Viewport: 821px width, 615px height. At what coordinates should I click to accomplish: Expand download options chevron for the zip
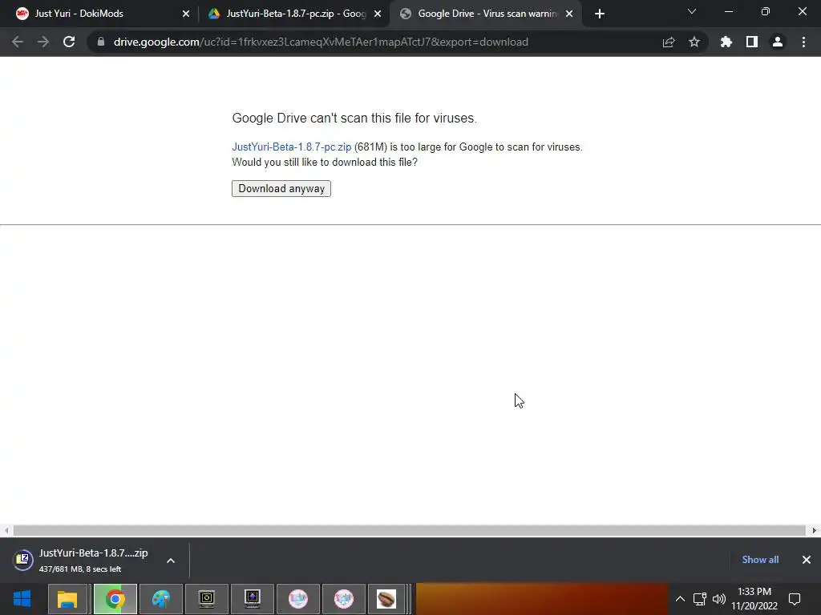(171, 561)
